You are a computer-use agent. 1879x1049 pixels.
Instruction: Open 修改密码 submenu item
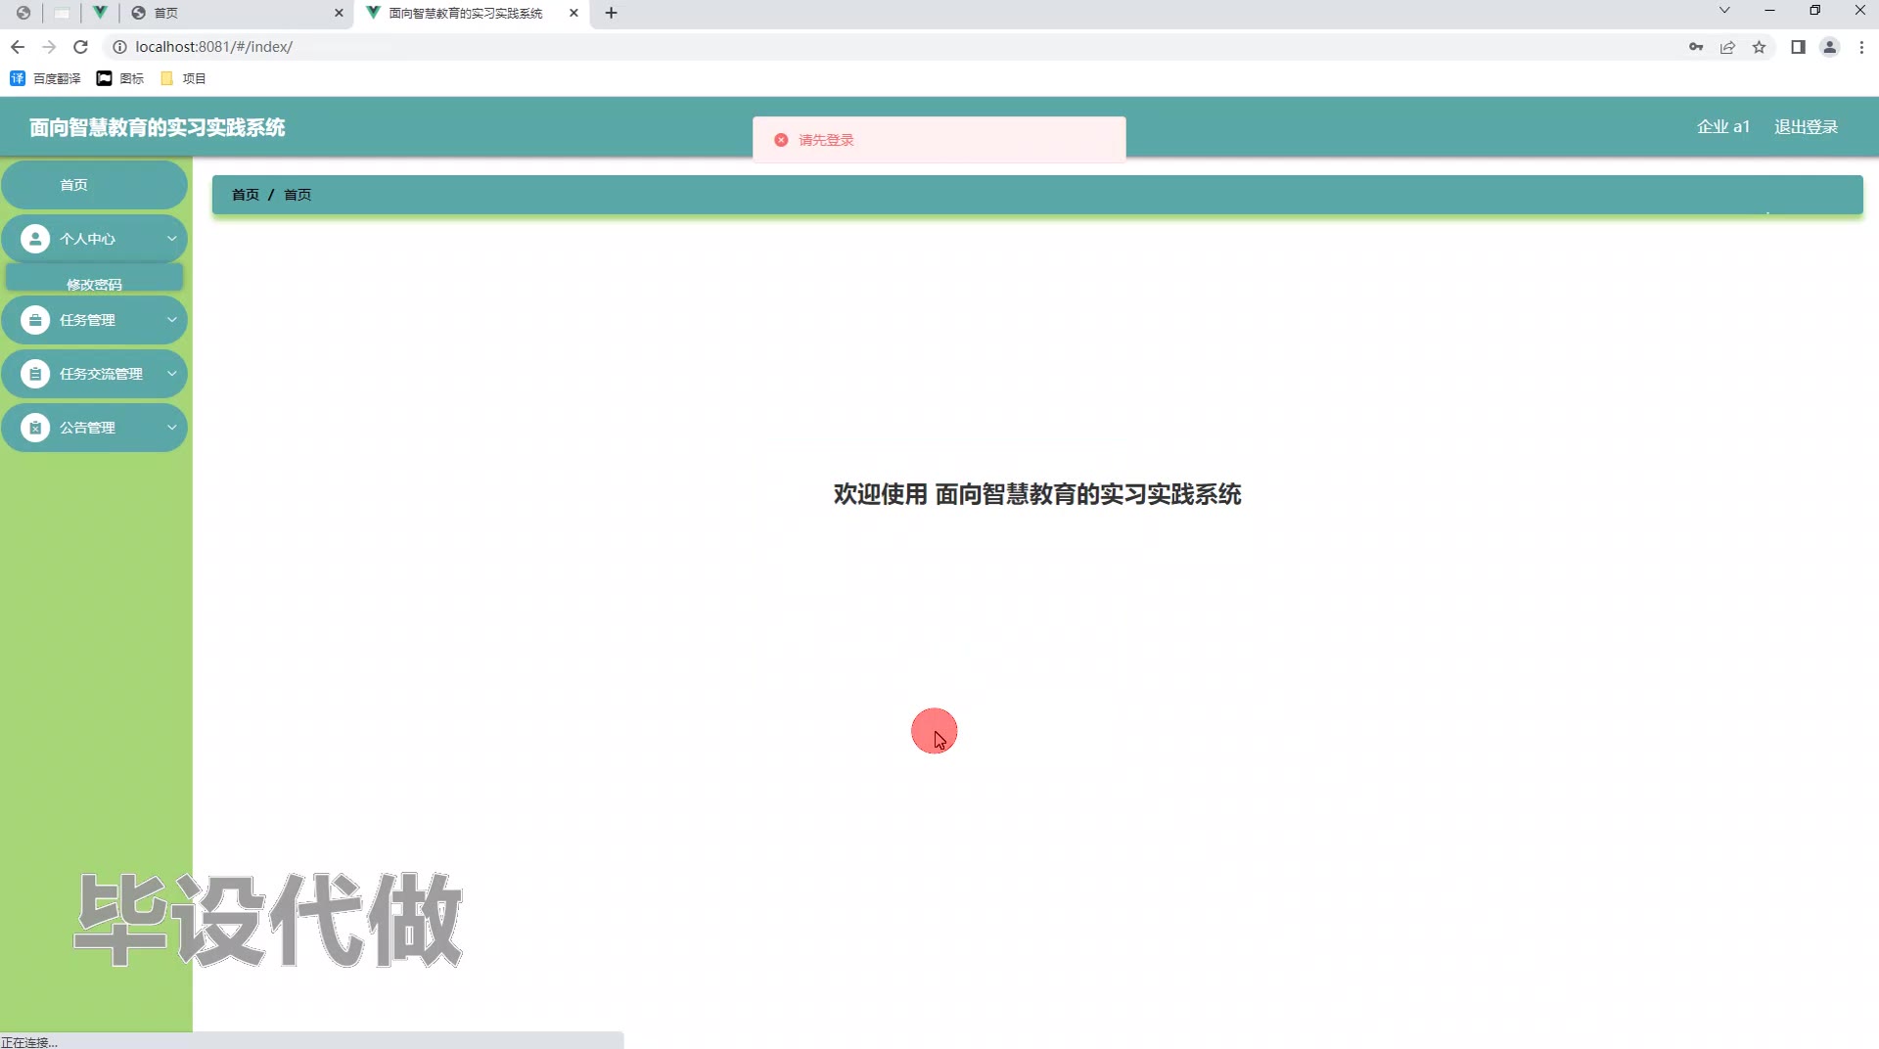coord(94,279)
